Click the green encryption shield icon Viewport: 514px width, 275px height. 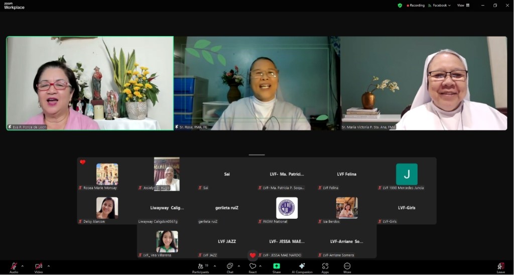400,6
